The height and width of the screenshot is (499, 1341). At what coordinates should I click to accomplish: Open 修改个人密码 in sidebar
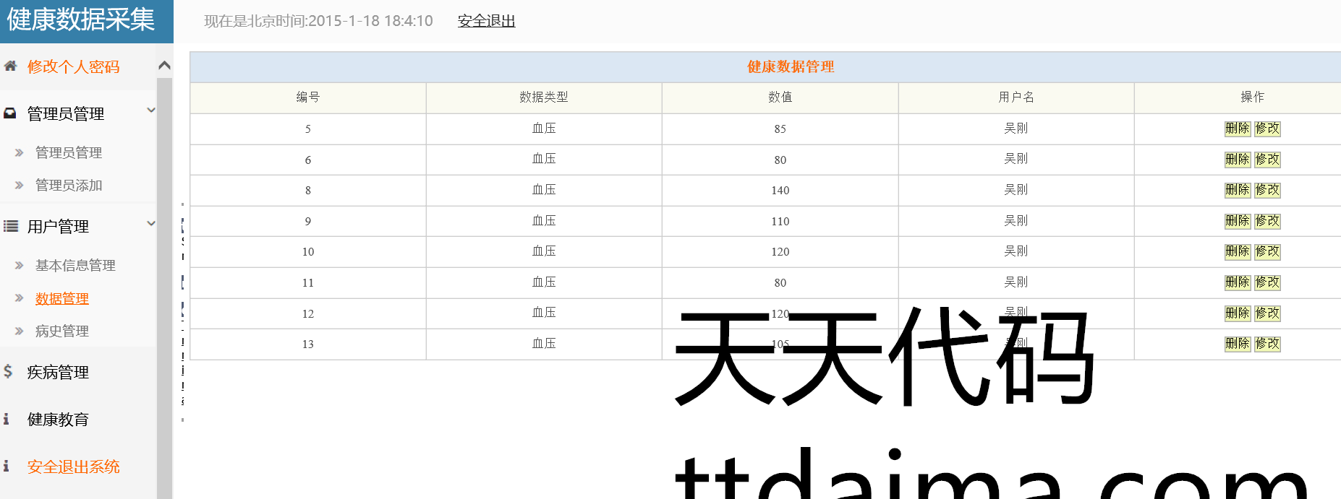coord(73,66)
